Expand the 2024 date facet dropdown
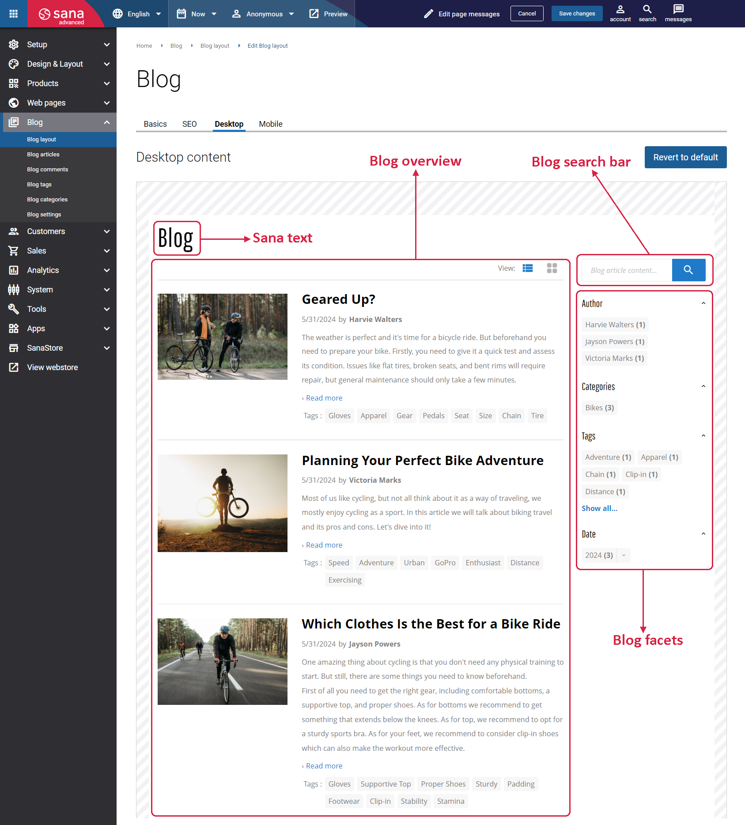 623,555
